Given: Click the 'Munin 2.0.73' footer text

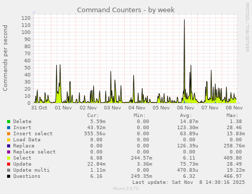Looking at the screenshot, I should click(x=126, y=188).
